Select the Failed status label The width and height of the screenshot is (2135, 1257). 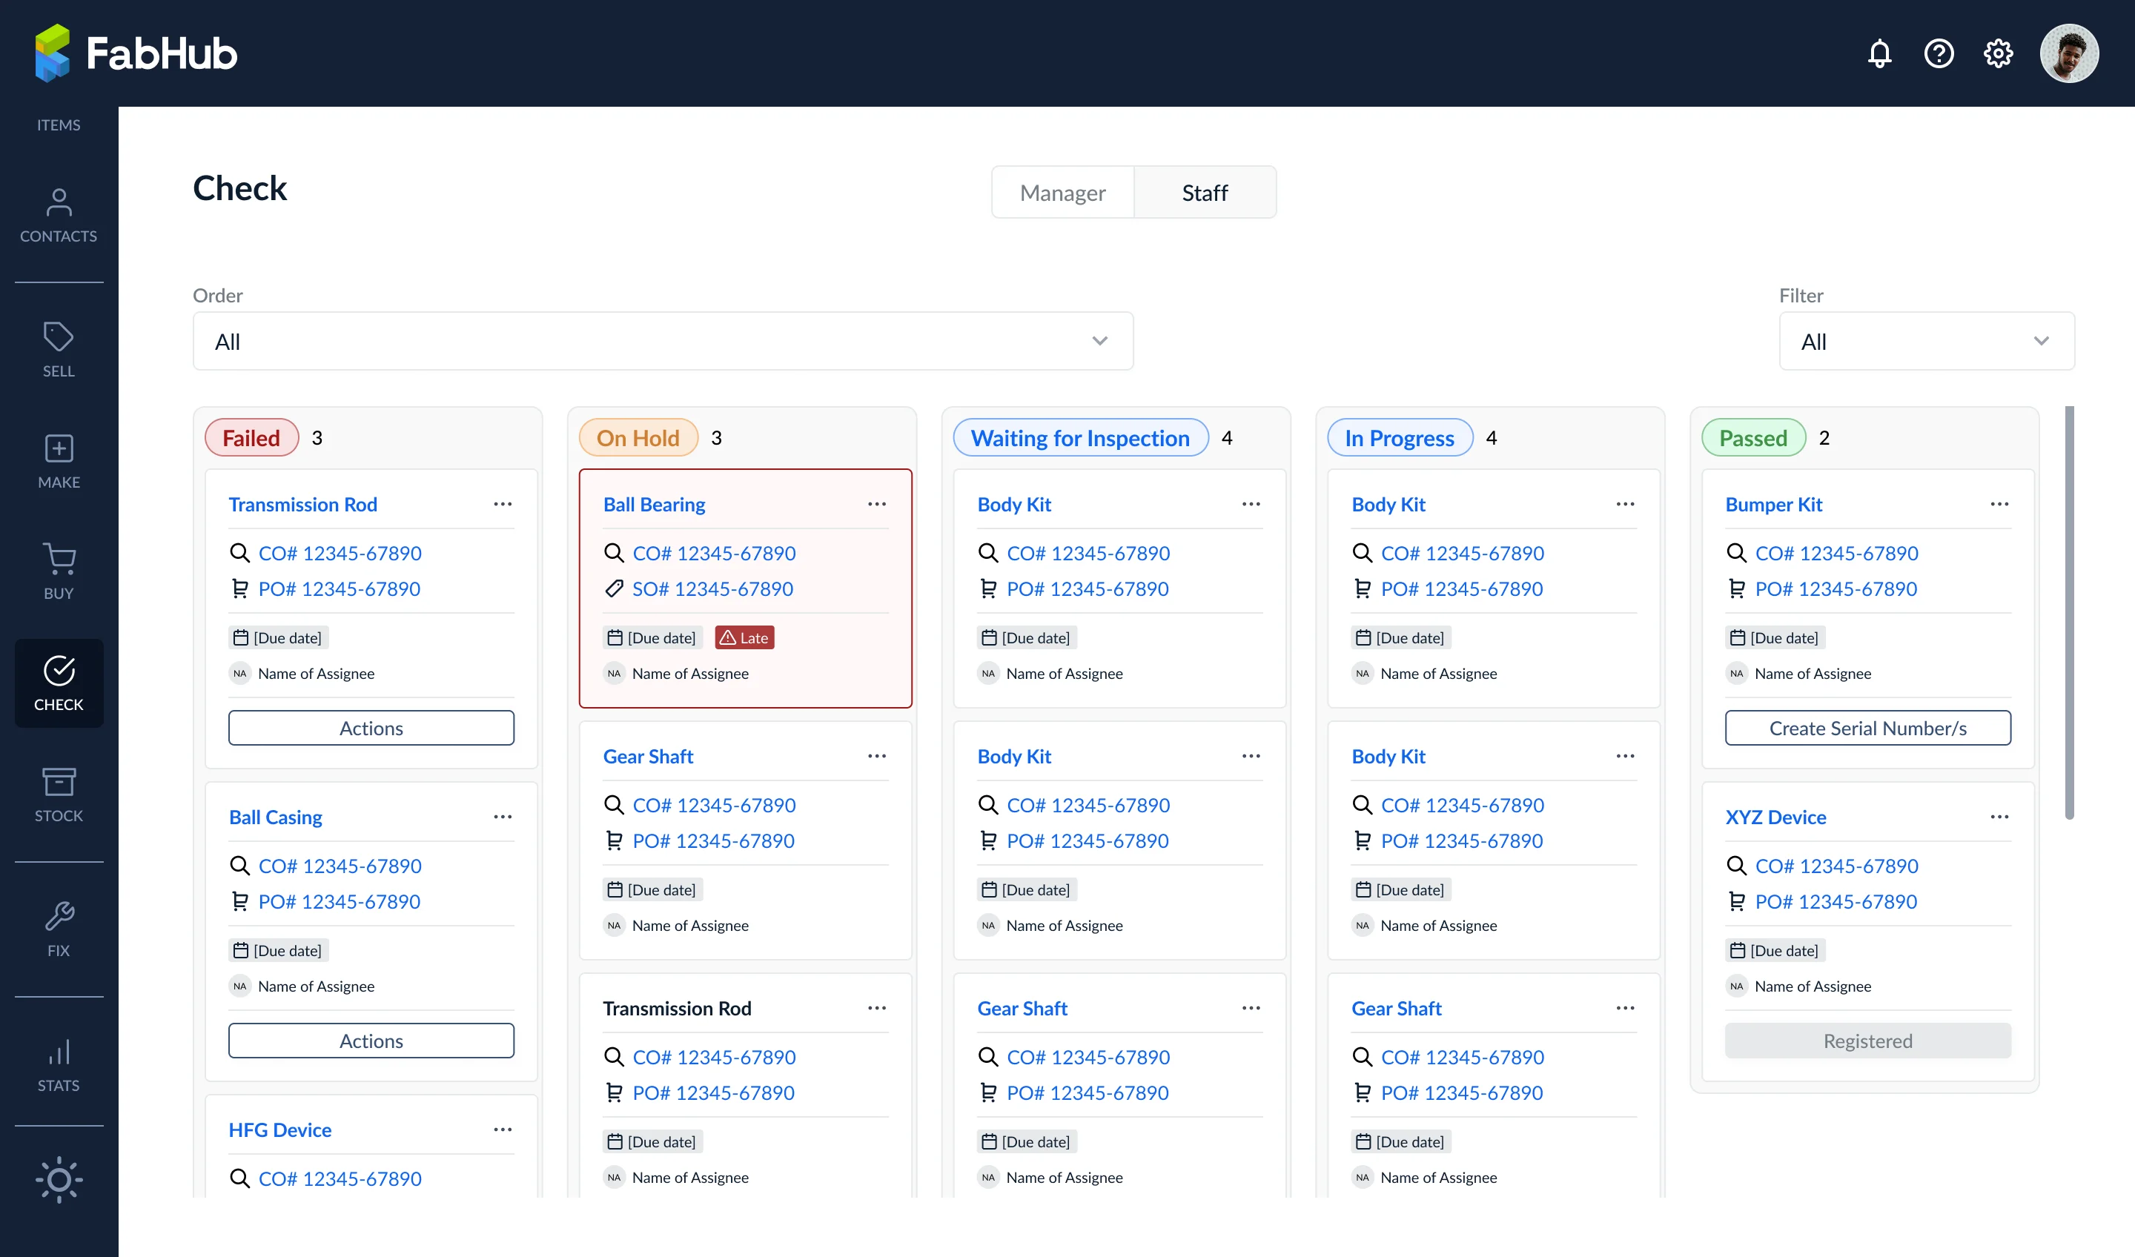click(x=251, y=438)
